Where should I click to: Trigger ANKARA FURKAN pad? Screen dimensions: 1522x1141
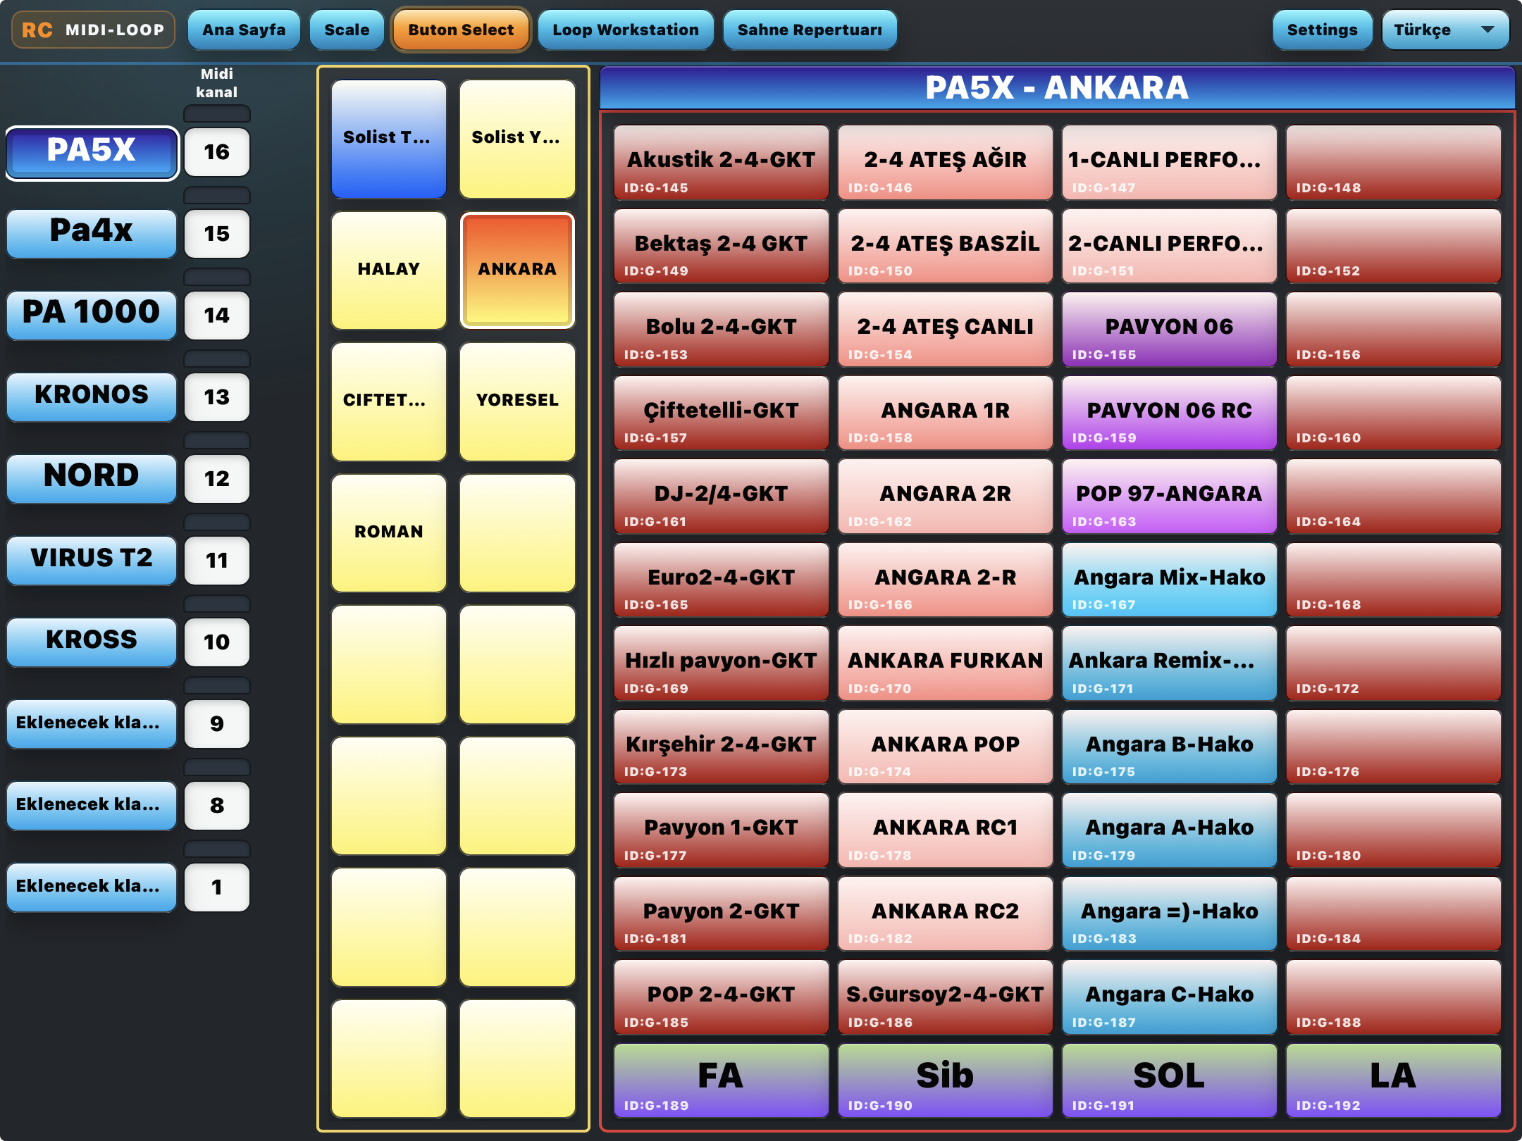click(945, 663)
